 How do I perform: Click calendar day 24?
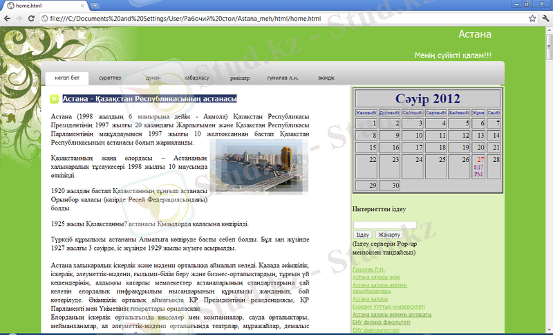[x=413, y=166]
